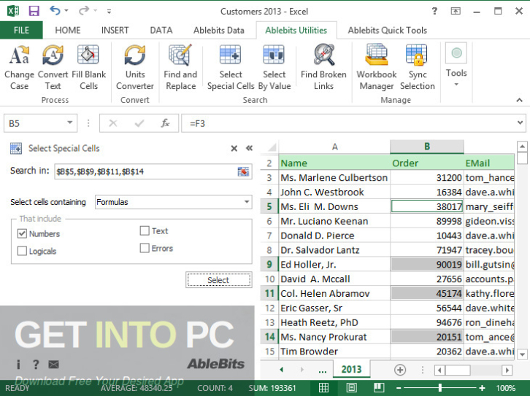
Task: Open AbleBits pane help question mark
Action: click(36, 364)
